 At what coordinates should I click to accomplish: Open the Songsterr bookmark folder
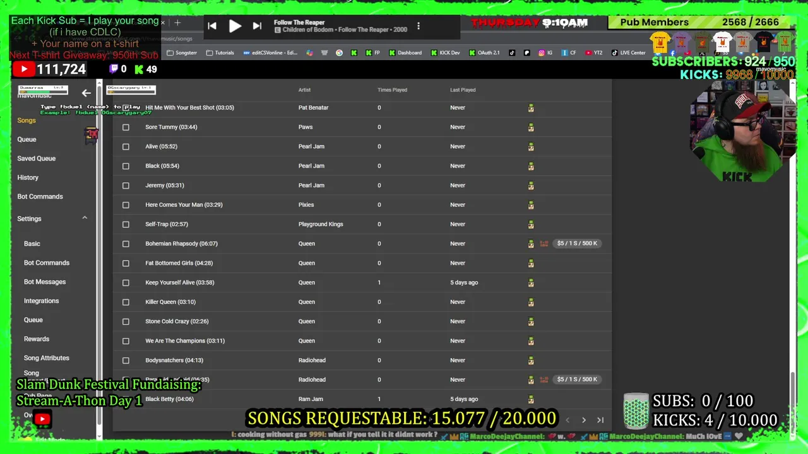[x=182, y=53]
